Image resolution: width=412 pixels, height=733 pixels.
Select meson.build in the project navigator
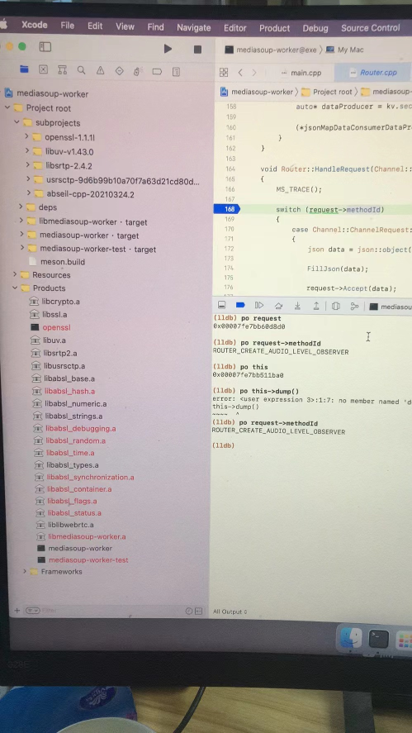(63, 262)
